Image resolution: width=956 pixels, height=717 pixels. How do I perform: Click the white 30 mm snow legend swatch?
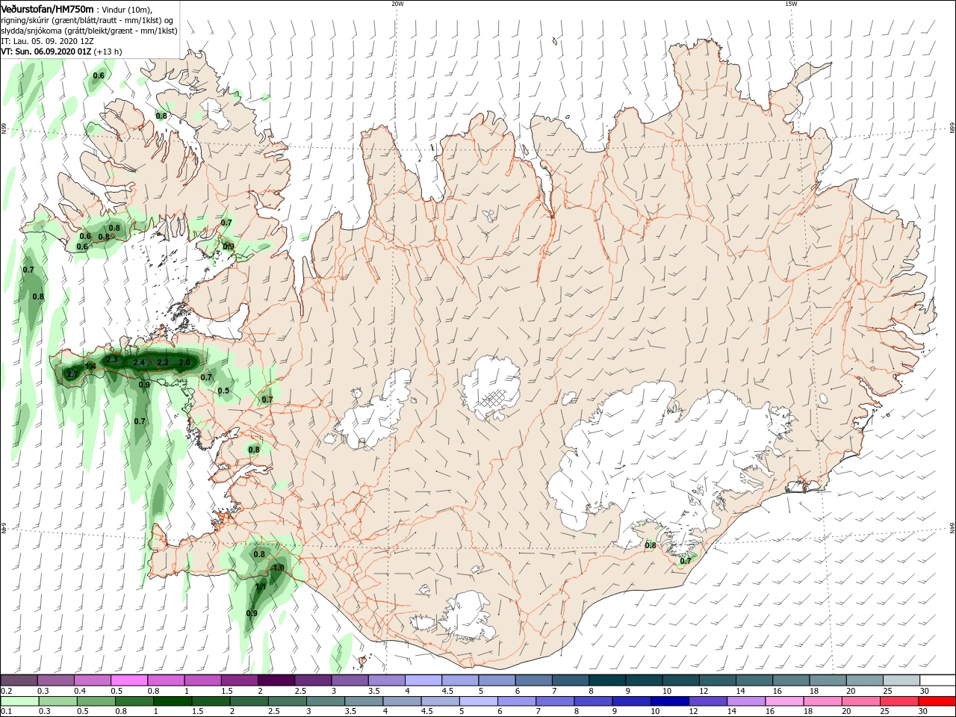coord(937,680)
